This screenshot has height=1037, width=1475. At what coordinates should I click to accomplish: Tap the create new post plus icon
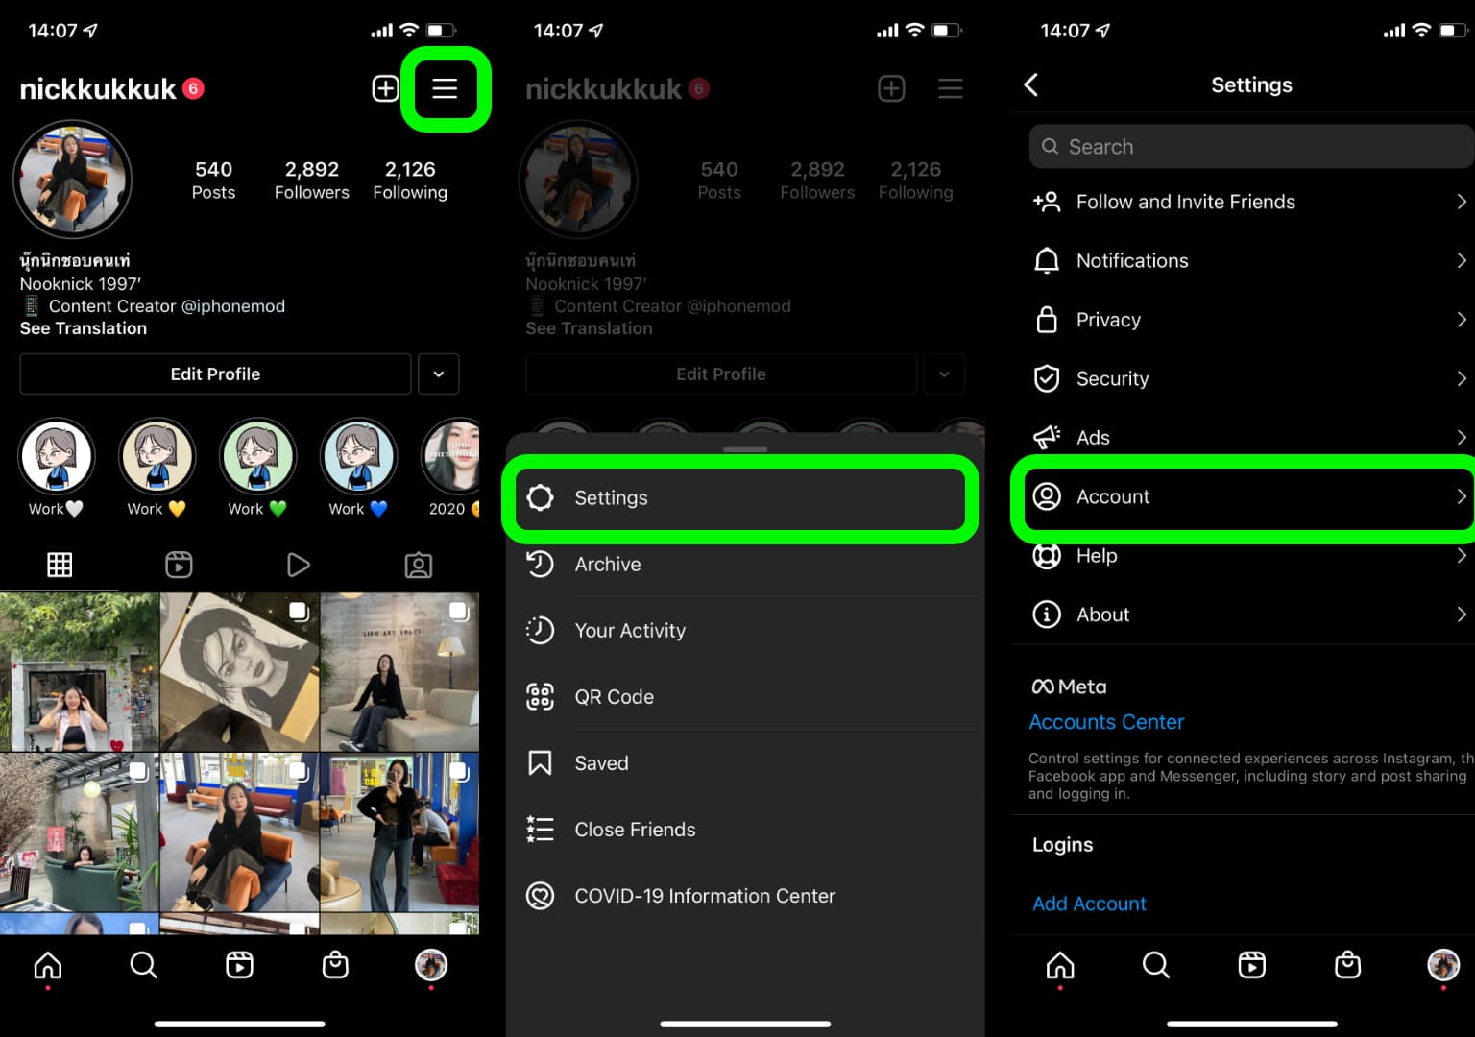point(385,89)
